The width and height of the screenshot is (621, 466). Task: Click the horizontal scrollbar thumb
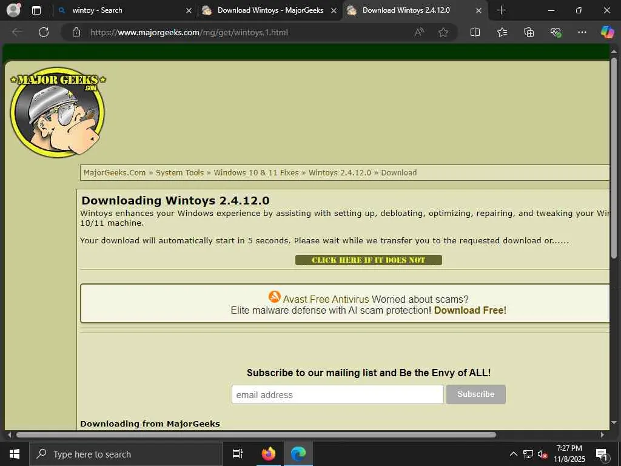[256, 434]
